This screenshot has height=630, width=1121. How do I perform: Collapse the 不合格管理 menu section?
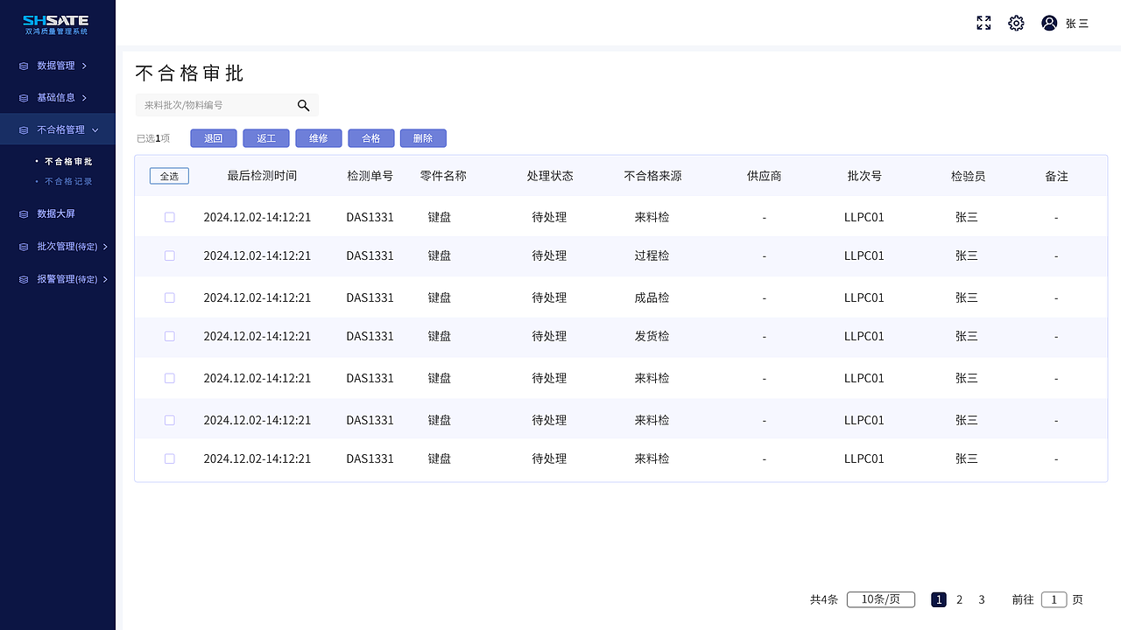coord(95,129)
